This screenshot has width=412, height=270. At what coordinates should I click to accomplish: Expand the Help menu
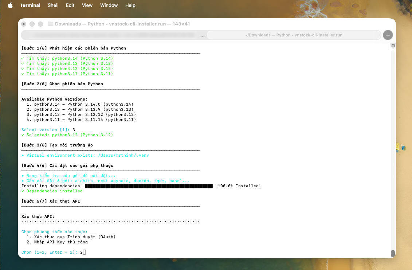tap(130, 5)
